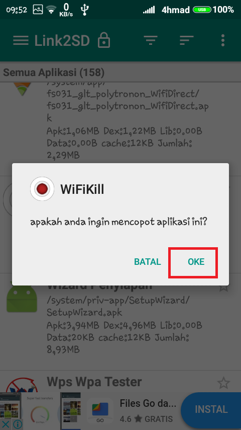Open the three-dot overflow menu

pyautogui.click(x=223, y=40)
